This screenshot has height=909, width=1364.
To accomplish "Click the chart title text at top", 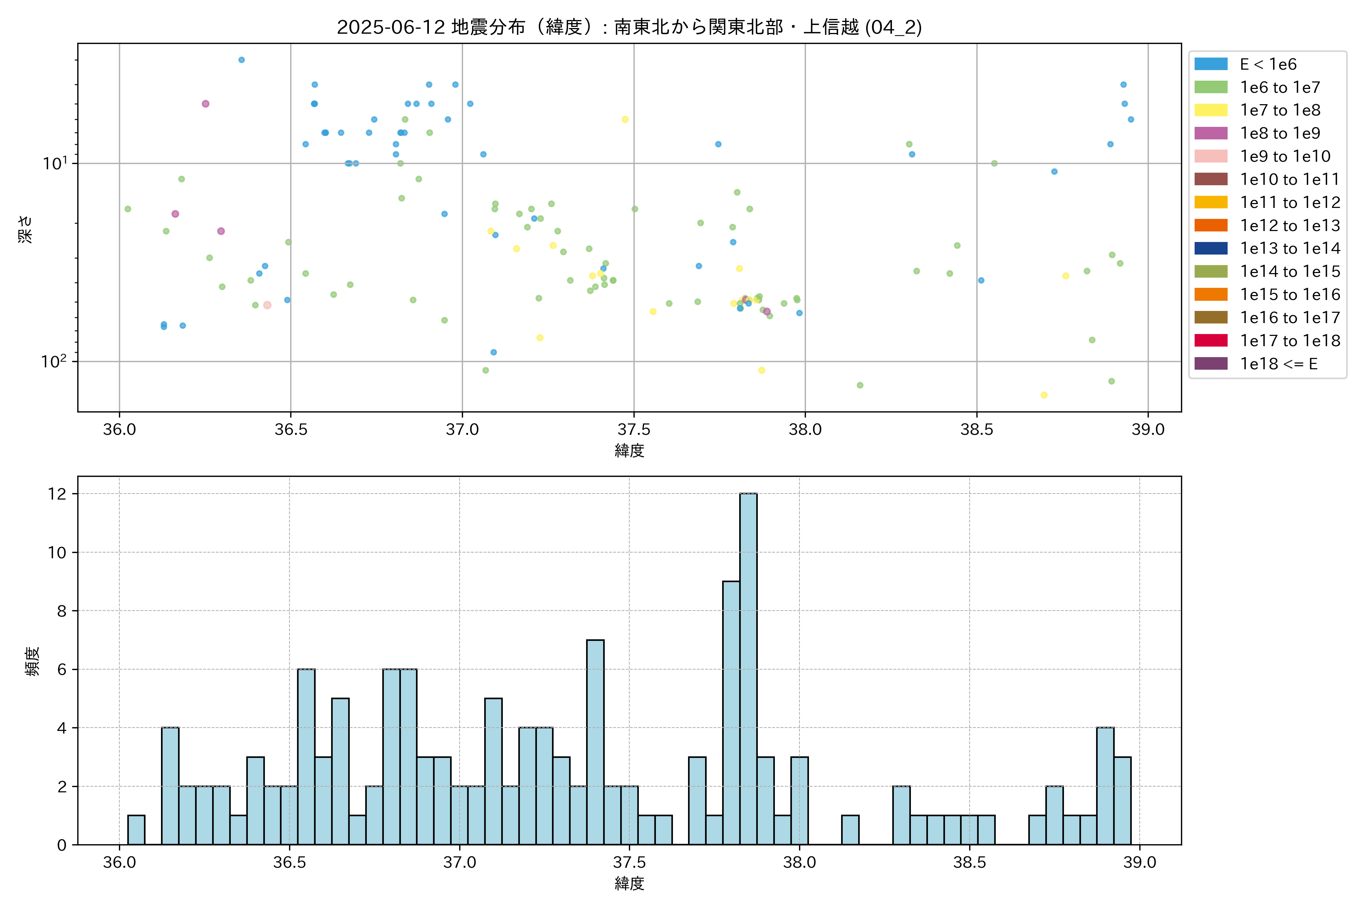I will [629, 27].
